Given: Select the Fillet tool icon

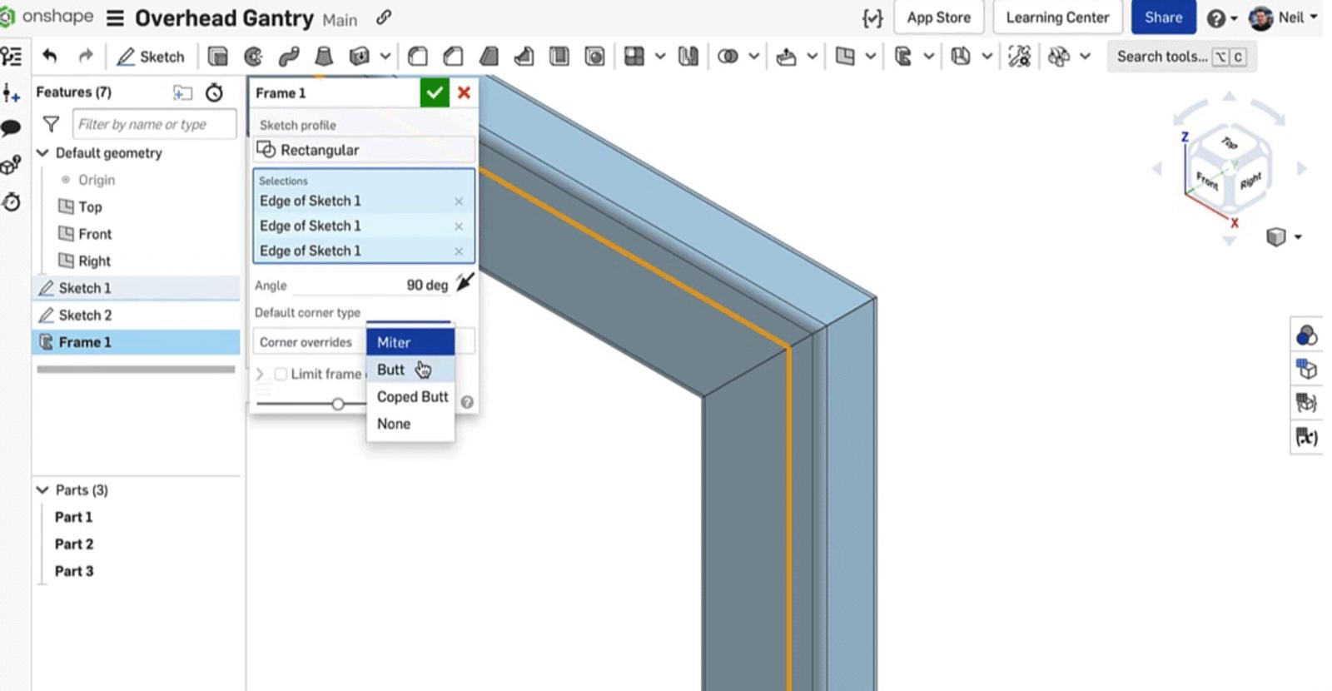Looking at the screenshot, I should pos(418,57).
